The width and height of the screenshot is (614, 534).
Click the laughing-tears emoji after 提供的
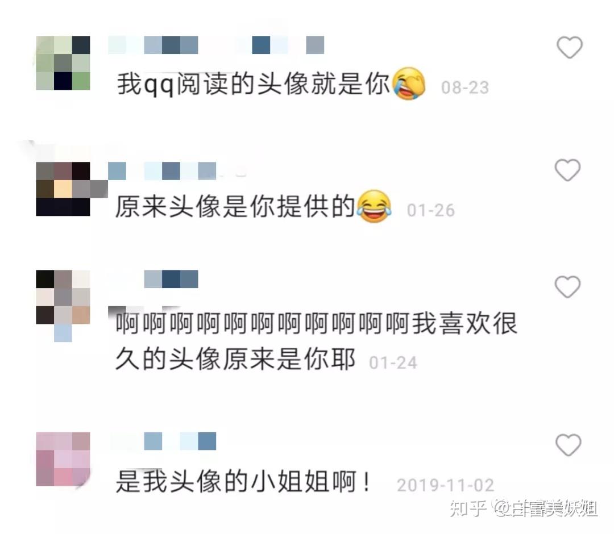click(374, 207)
